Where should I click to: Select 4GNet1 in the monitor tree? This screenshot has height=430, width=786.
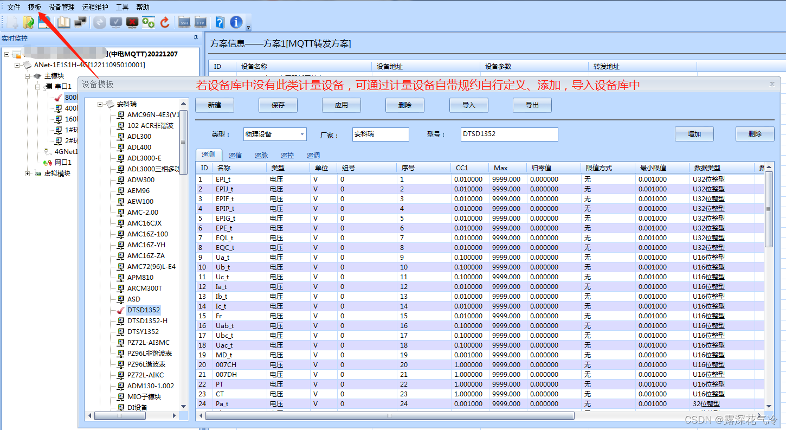(66, 152)
